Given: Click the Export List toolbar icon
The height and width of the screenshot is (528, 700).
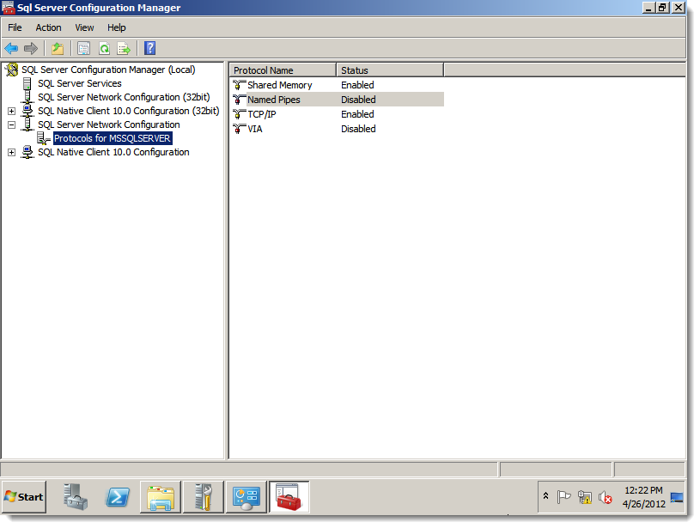Looking at the screenshot, I should click(124, 48).
